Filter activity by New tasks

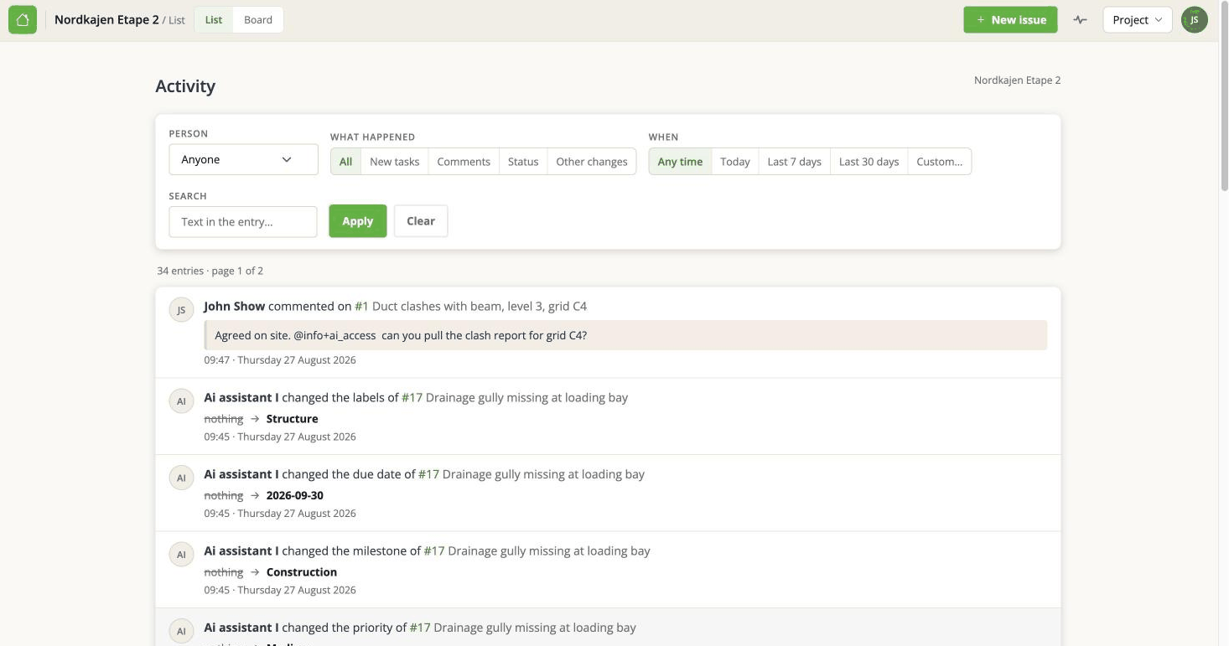coord(394,162)
